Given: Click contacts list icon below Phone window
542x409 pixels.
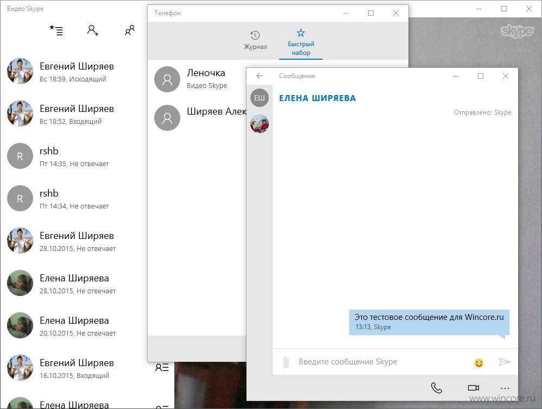Looking at the screenshot, I should pos(161,367).
